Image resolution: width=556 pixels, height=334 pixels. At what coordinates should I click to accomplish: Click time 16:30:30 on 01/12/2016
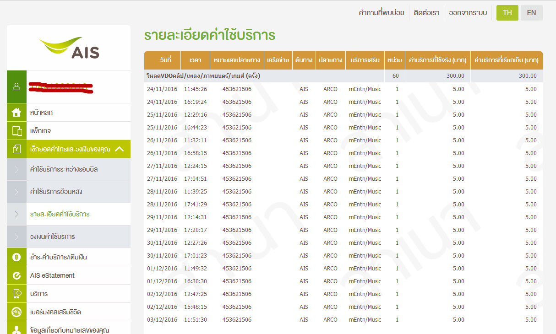[x=196, y=281]
